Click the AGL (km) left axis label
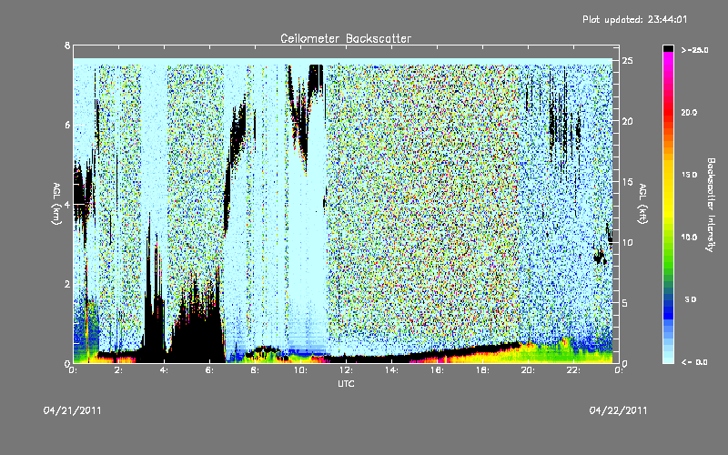 point(56,204)
